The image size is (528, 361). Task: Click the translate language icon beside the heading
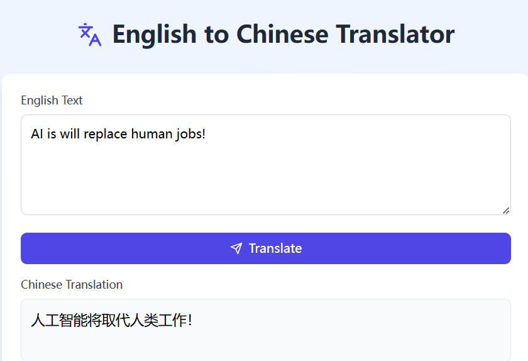(x=89, y=35)
